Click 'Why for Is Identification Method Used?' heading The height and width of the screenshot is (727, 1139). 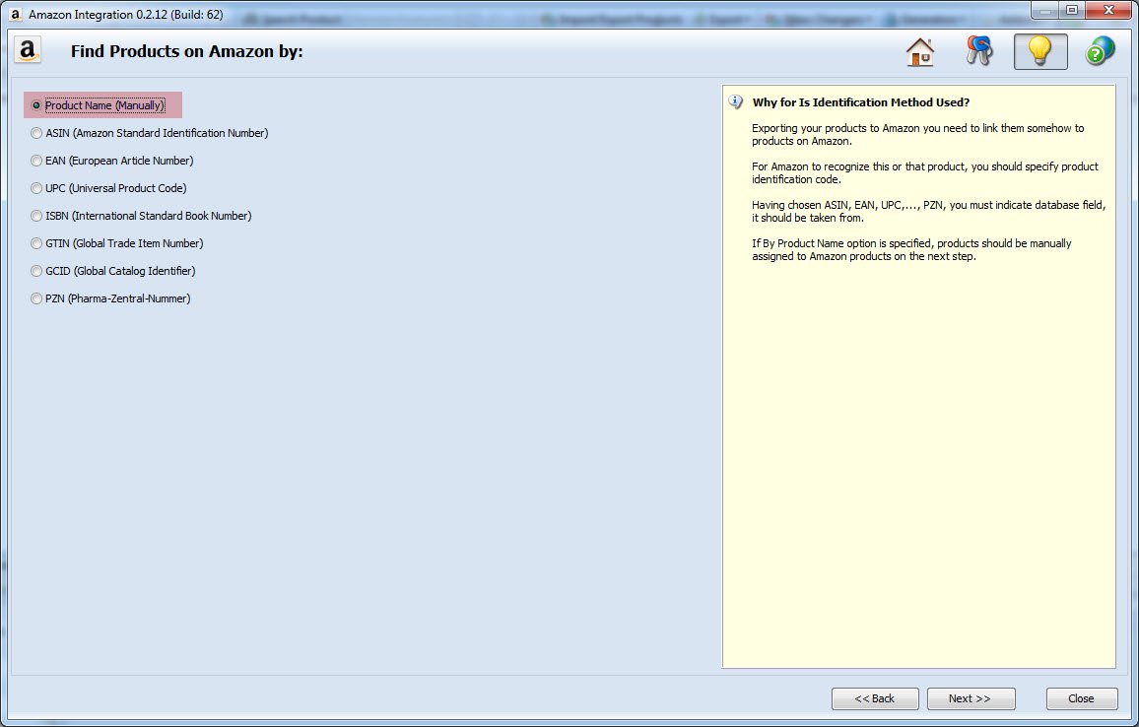(861, 102)
